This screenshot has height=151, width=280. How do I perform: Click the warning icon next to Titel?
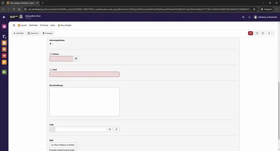(x=51, y=70)
